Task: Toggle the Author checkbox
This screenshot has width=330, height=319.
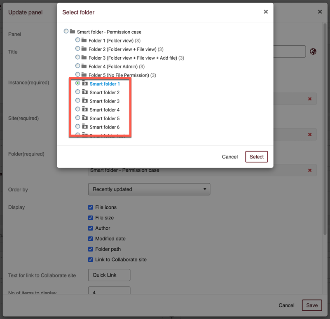Action: point(91,228)
